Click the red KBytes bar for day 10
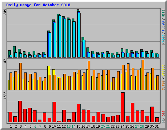 pyautogui.click(x=54, y=112)
